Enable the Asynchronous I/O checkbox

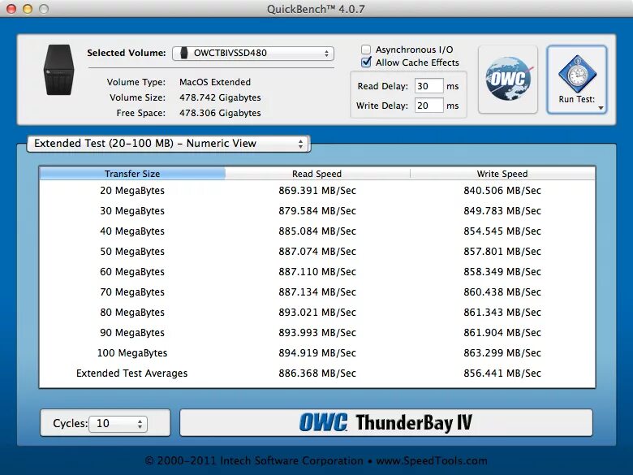click(x=366, y=50)
